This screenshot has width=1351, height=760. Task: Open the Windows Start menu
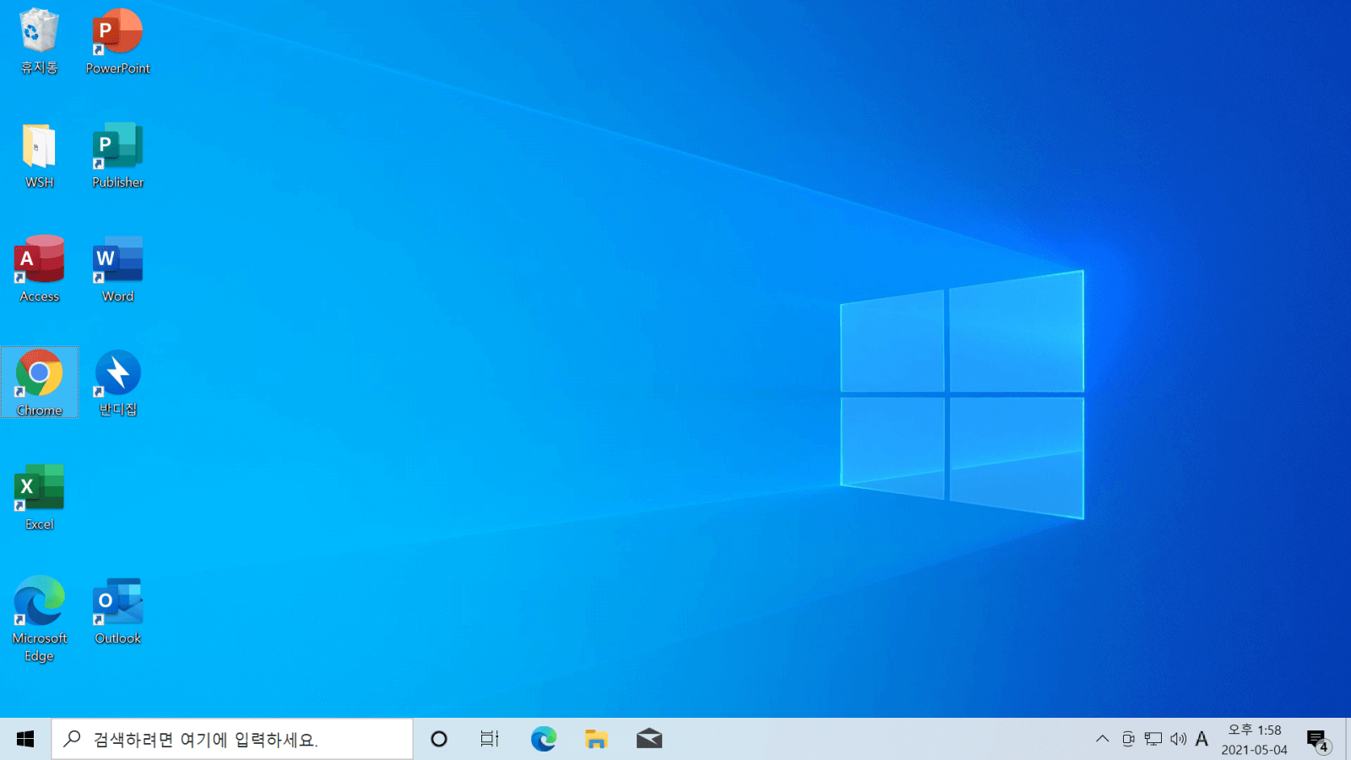[x=25, y=739]
